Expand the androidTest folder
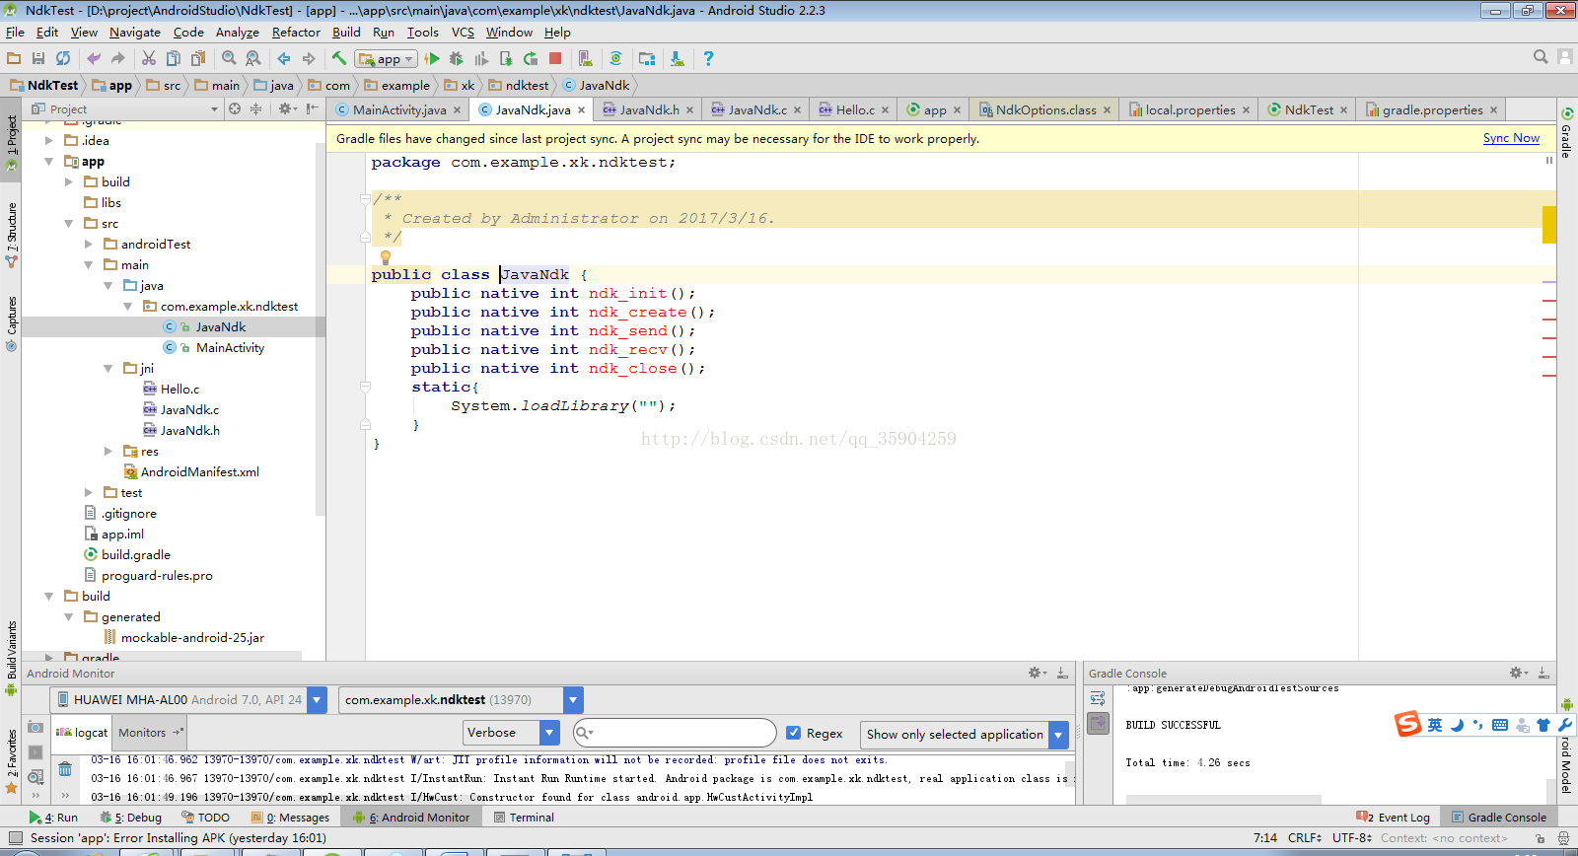1578x856 pixels. 89,244
